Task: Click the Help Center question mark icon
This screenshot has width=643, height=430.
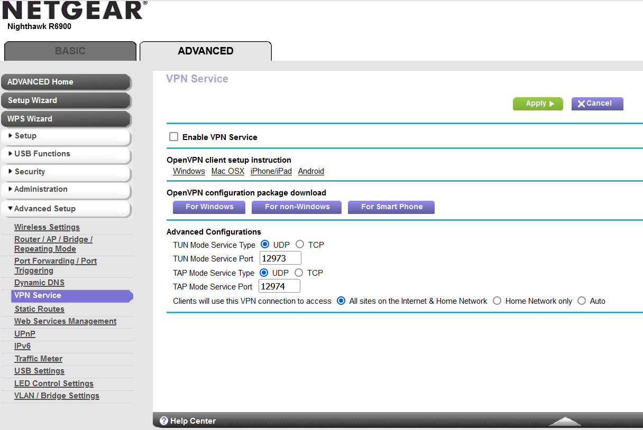Action: point(164,420)
